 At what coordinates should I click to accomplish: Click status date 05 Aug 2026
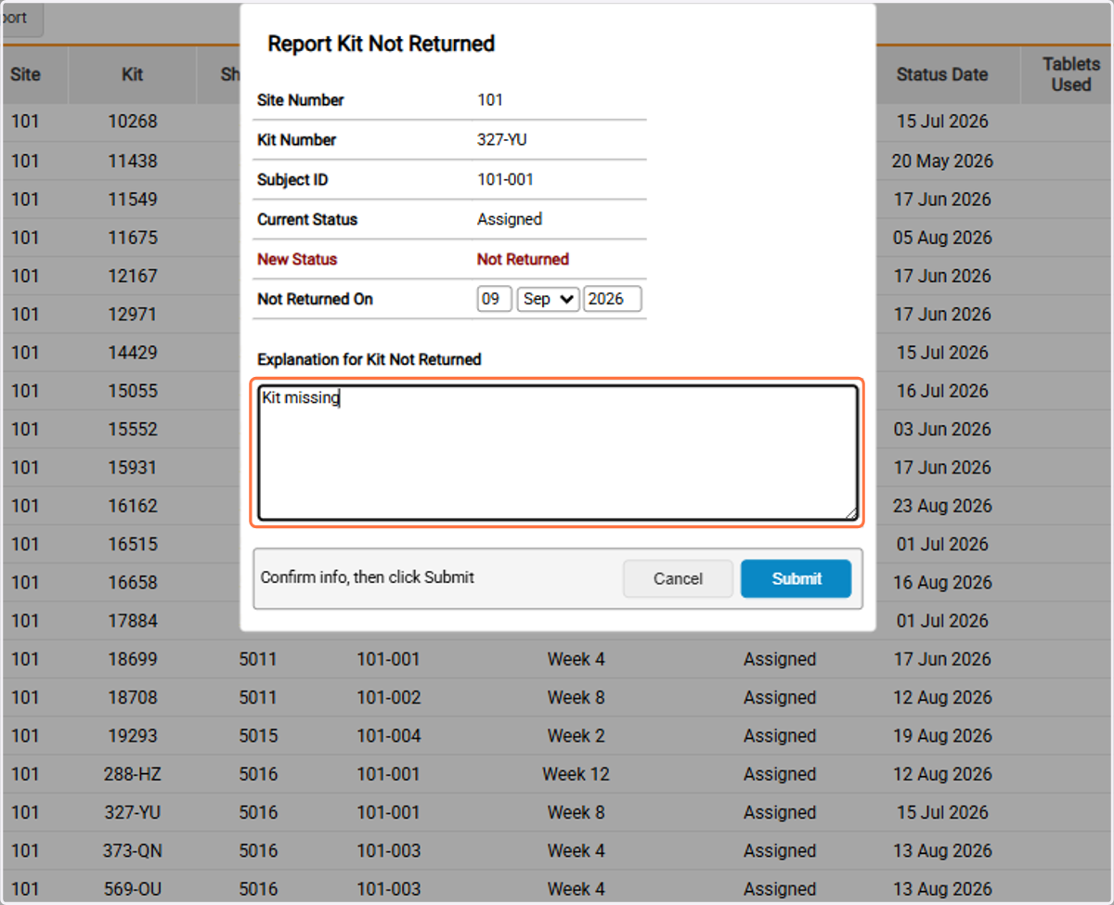coord(942,238)
